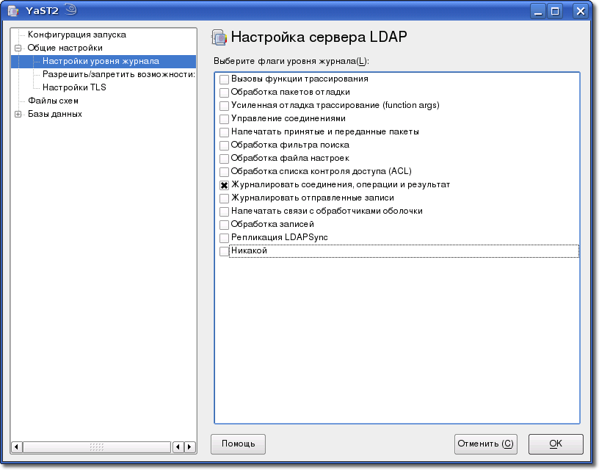The image size is (599, 470).
Task: Open 'Разрешить/запретить возможности:' entry
Action: coord(119,74)
